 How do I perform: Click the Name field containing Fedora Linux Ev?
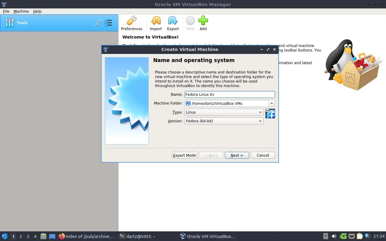(x=230, y=95)
